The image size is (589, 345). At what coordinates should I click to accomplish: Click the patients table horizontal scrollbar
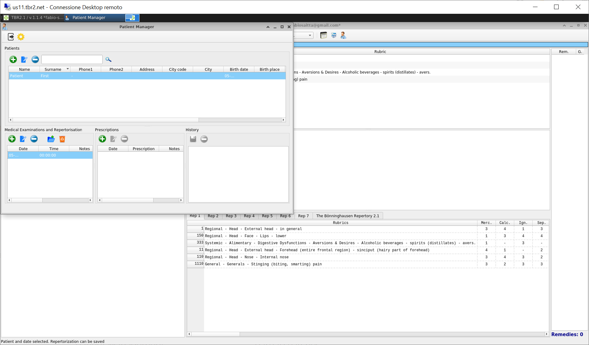(104, 120)
